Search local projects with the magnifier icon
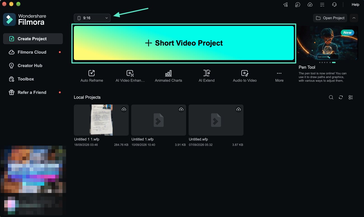364x217 pixels. 331,97
